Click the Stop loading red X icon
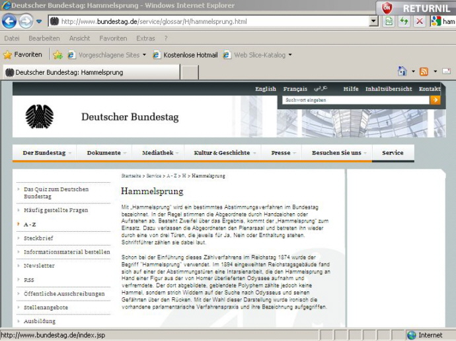 tap(420, 21)
